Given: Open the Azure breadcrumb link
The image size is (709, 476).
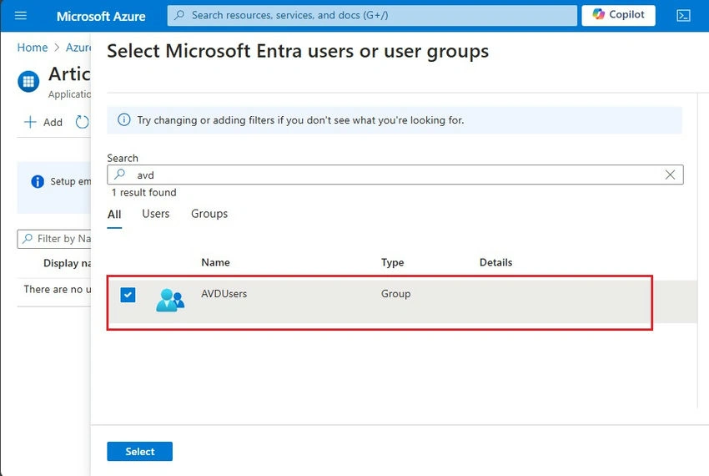Looking at the screenshot, I should pos(78,48).
